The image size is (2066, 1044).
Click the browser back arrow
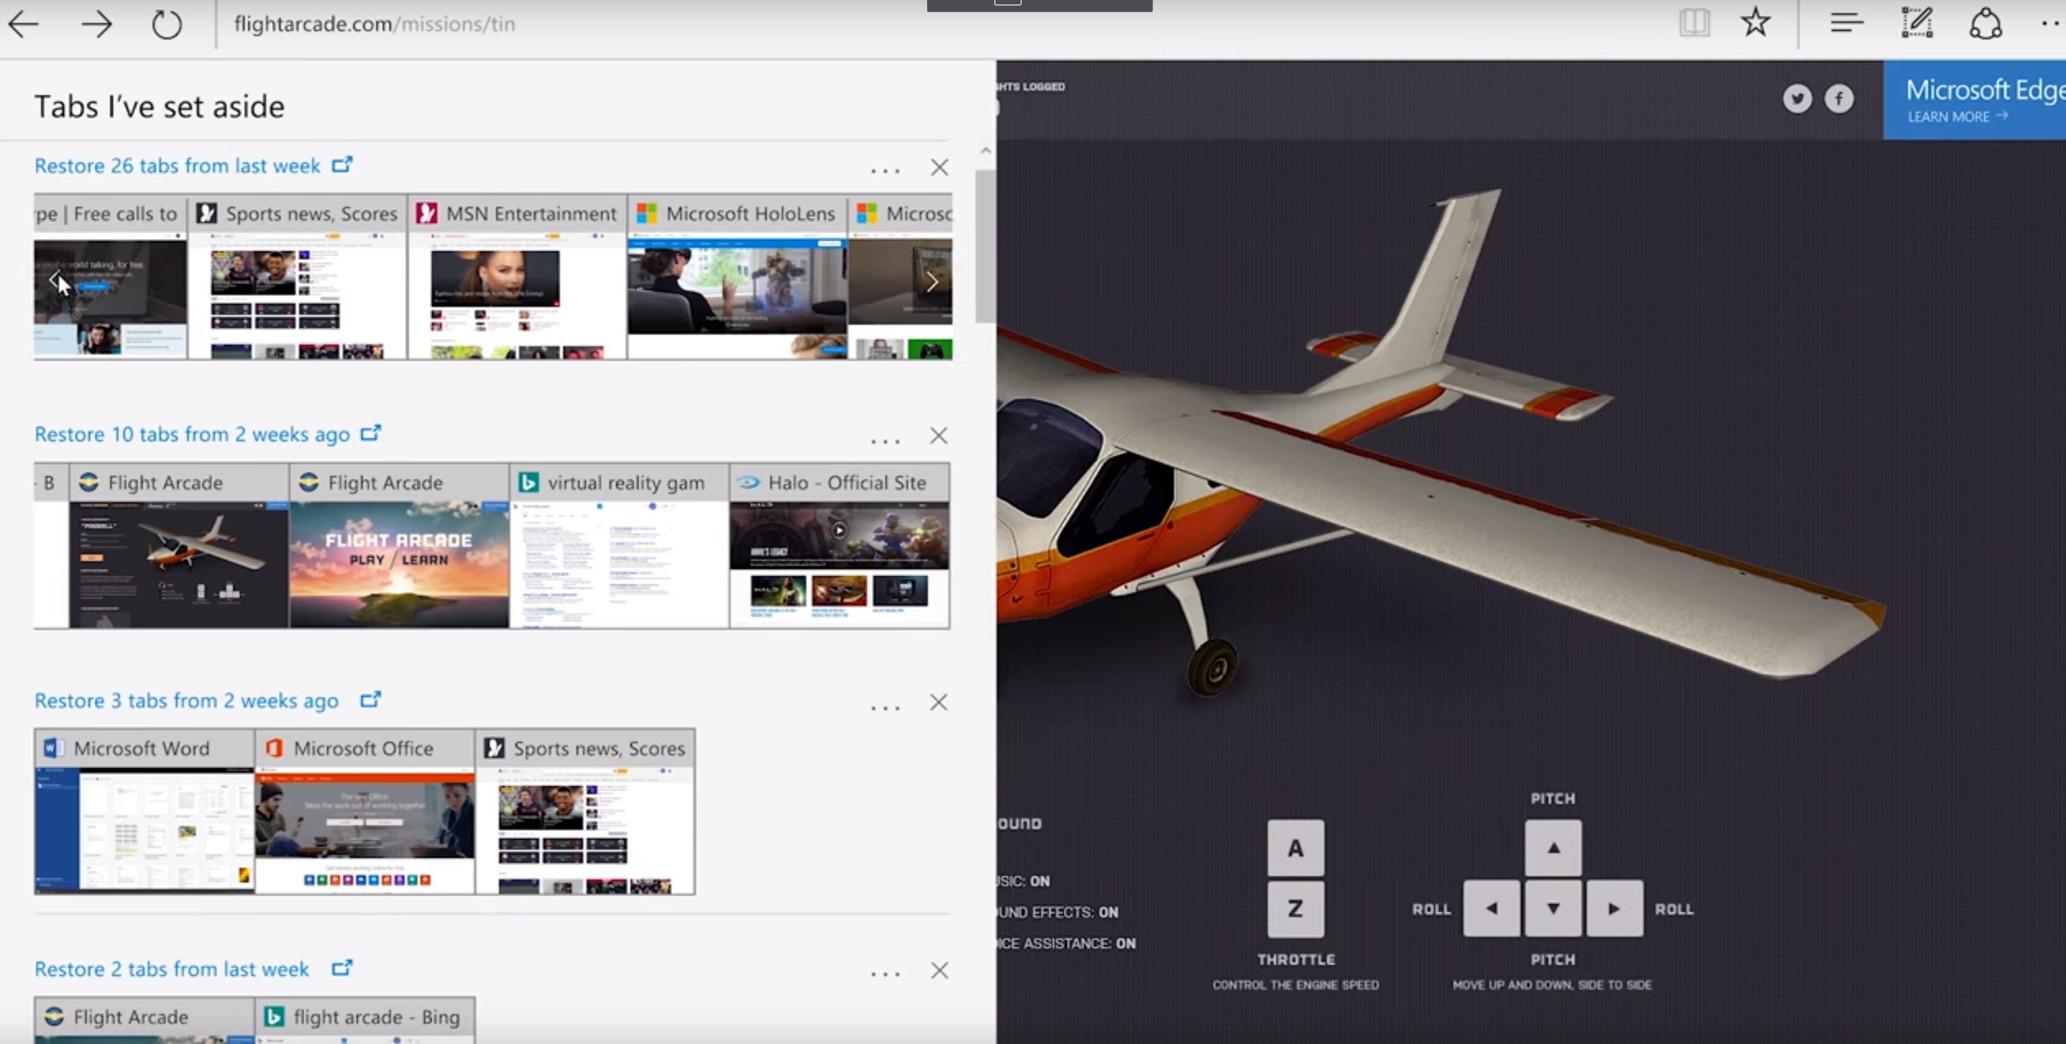pos(24,24)
